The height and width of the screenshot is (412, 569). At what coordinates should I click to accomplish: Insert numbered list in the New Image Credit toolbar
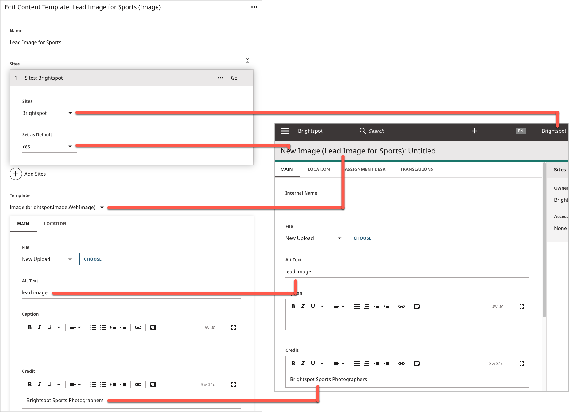click(x=367, y=364)
